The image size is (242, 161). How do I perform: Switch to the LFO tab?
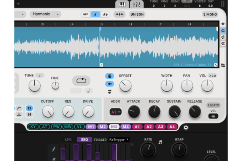coord(69,140)
